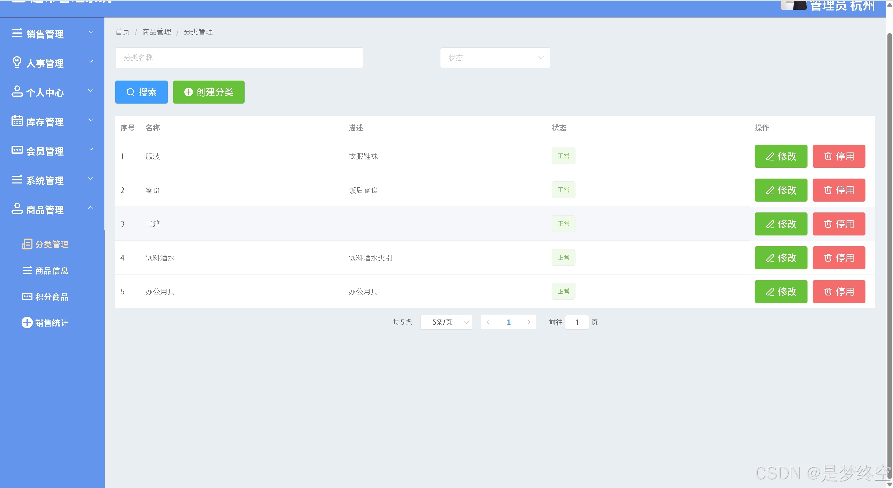Image resolution: width=893 pixels, height=488 pixels.
Task: Click the person icon beside 个人中心
Action: [x=17, y=91]
